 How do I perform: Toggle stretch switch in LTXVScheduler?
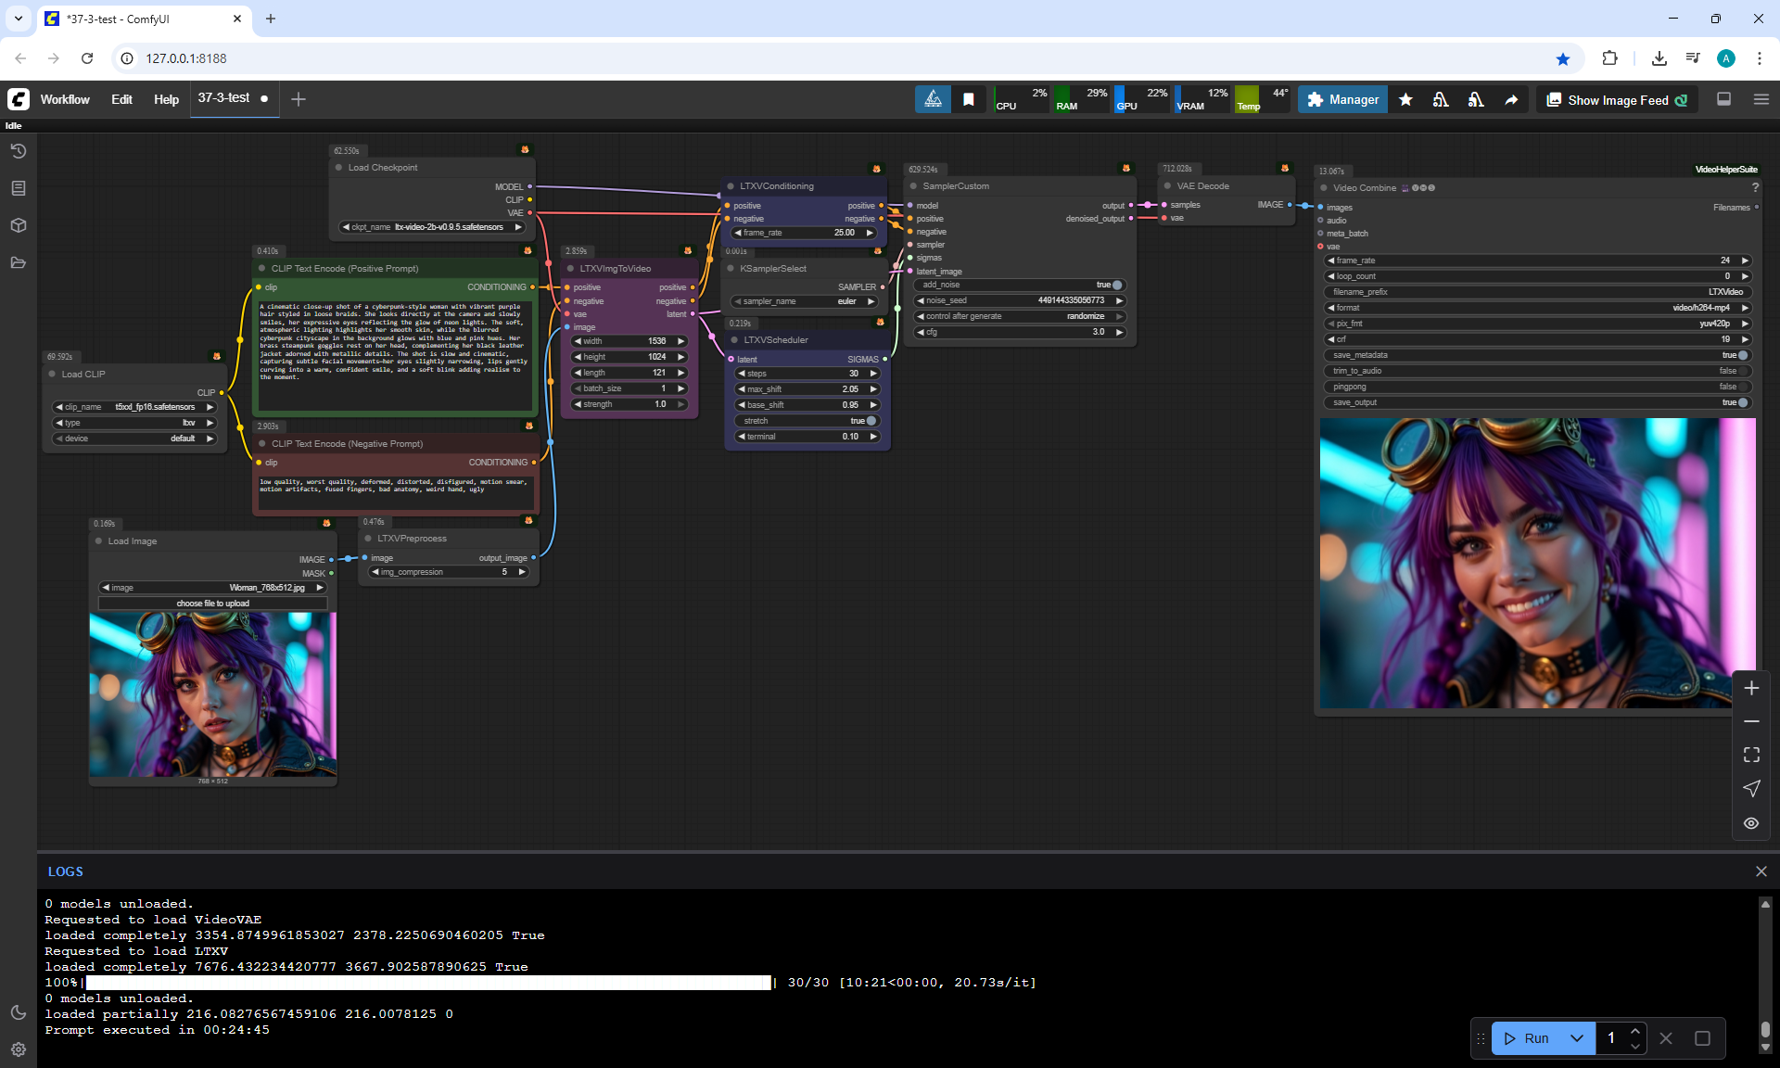(870, 421)
